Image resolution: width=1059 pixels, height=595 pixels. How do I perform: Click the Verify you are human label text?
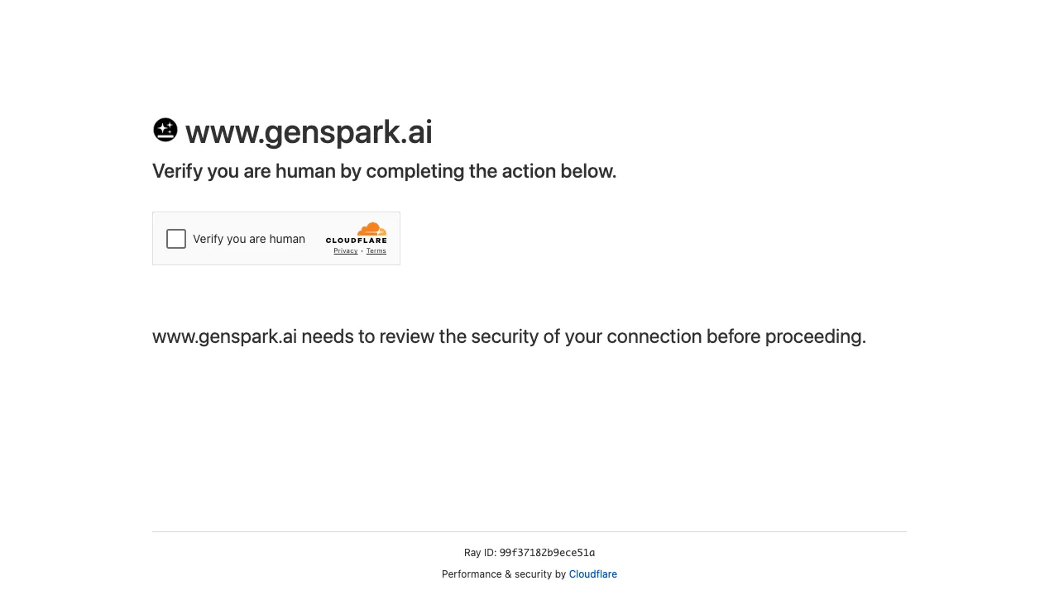pyautogui.click(x=249, y=239)
